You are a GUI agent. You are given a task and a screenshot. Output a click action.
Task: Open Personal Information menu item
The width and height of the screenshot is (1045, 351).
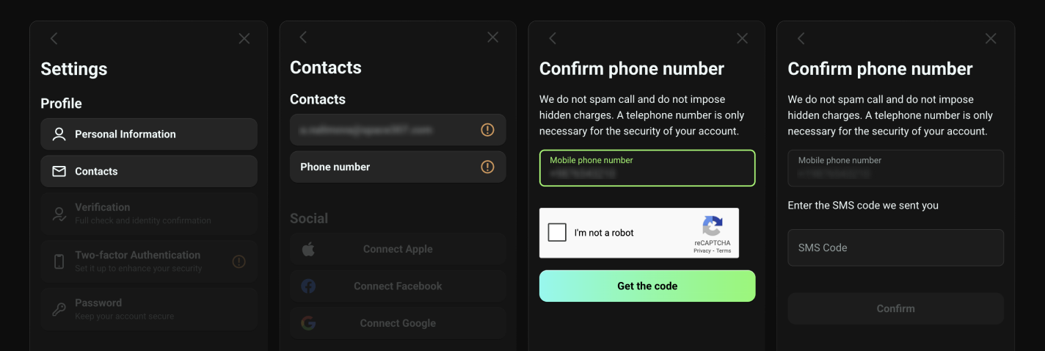click(149, 134)
